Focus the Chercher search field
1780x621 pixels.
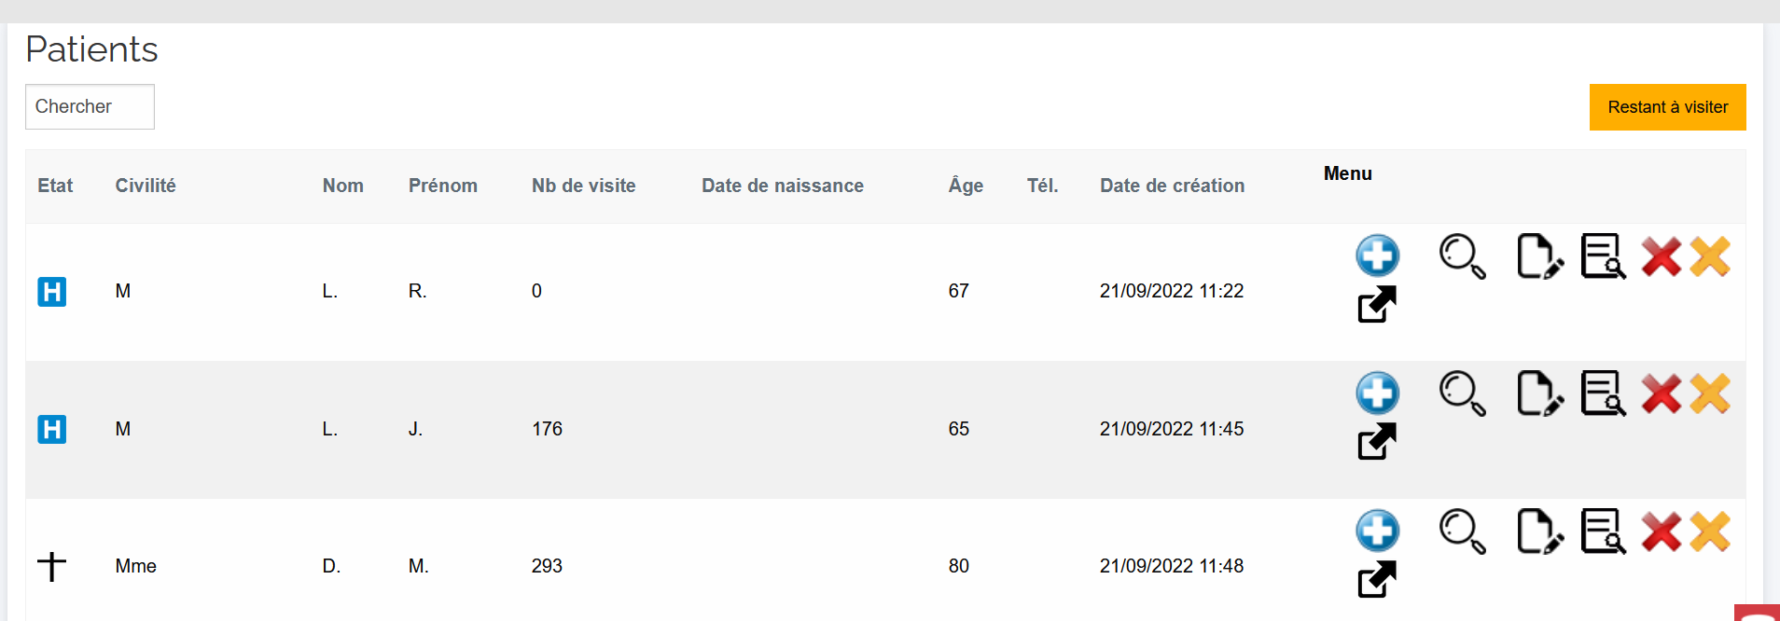pos(90,107)
